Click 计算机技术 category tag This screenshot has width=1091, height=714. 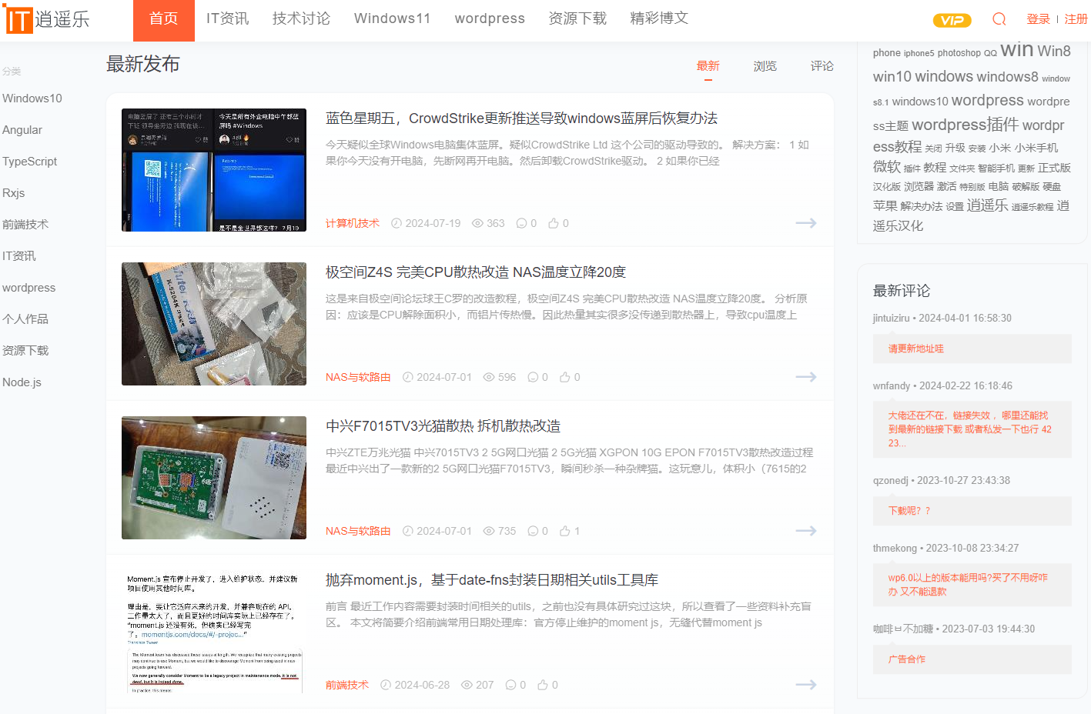tap(353, 223)
